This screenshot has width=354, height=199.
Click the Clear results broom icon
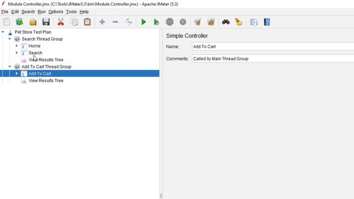(197, 22)
